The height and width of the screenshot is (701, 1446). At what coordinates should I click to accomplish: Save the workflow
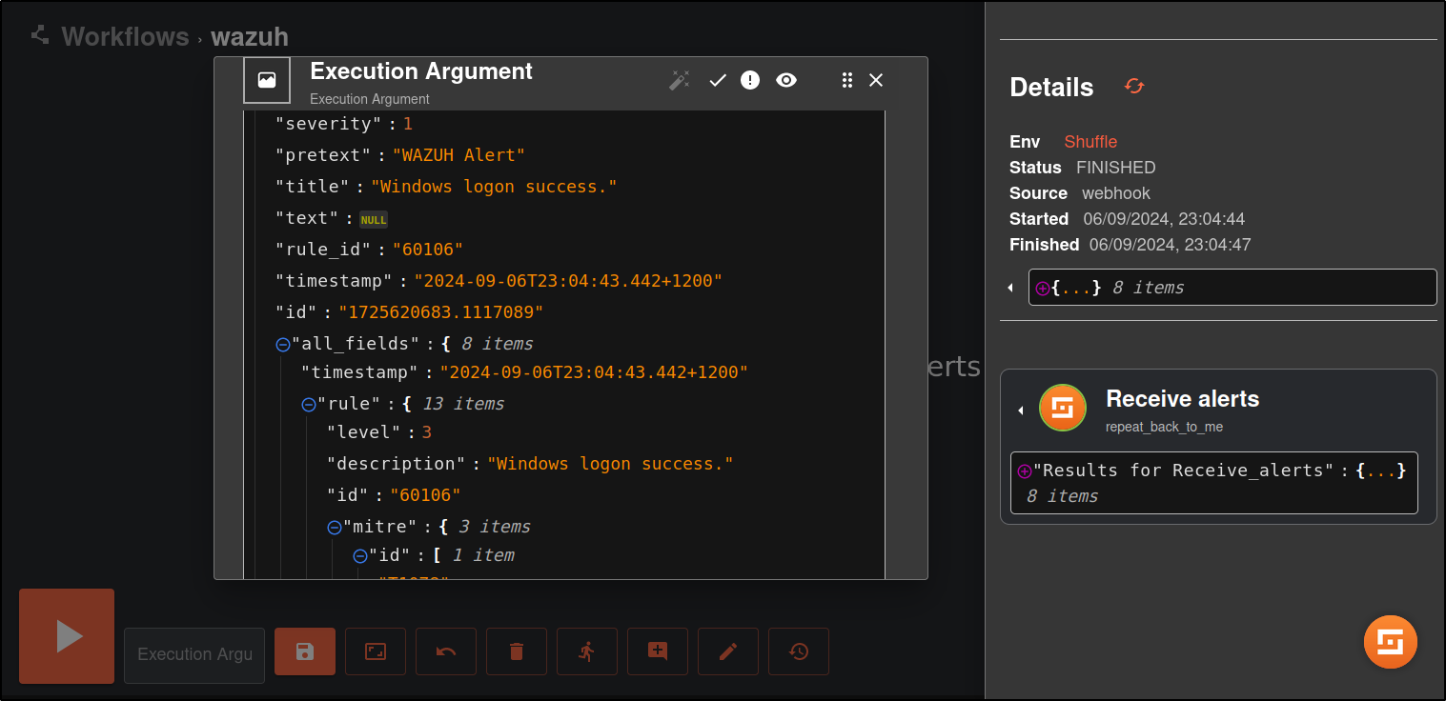305,651
